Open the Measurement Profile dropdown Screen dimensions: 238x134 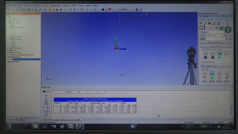pos(216,66)
